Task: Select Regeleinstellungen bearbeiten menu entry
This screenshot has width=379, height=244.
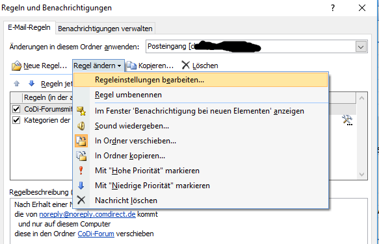Action: (200, 80)
